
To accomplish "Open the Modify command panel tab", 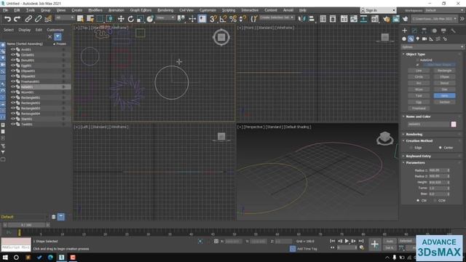I will click(414, 31).
